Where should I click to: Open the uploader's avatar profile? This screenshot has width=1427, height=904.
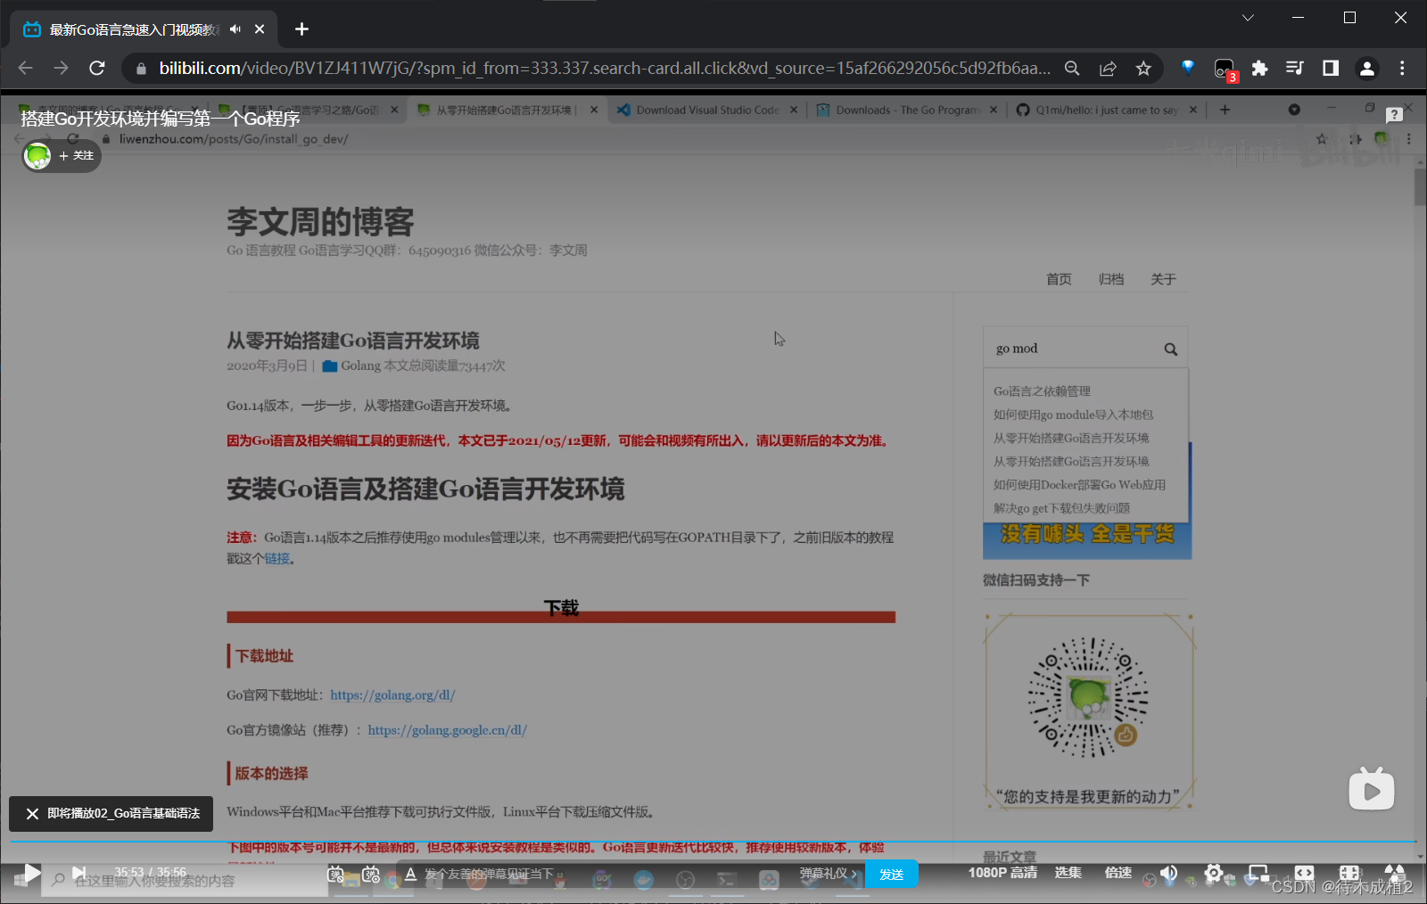37,156
